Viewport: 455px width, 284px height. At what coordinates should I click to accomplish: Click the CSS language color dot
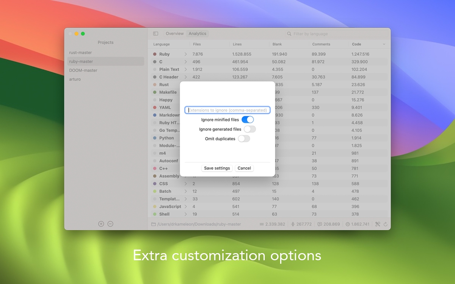click(155, 184)
